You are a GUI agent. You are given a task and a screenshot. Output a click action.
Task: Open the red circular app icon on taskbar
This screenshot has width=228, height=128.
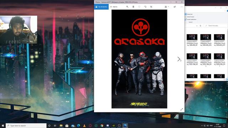click(x=90, y=126)
